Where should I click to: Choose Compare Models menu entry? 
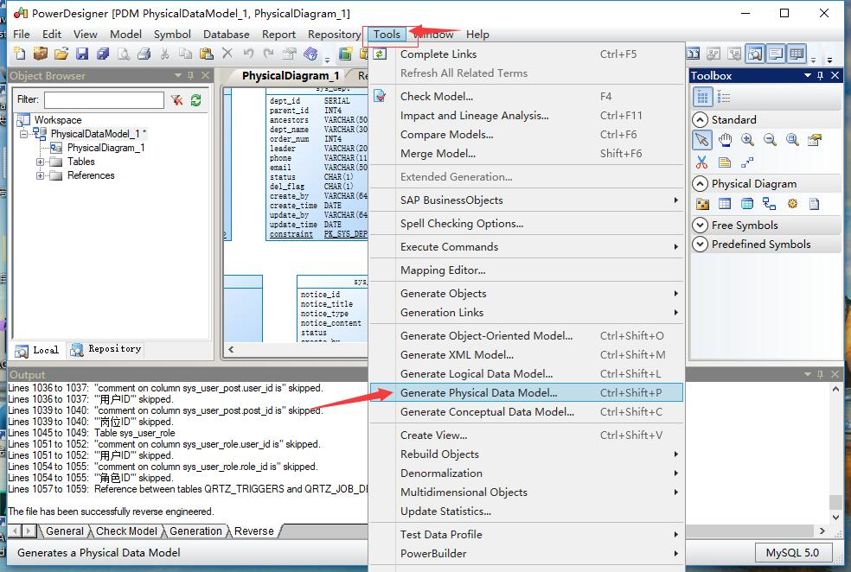pos(526,135)
